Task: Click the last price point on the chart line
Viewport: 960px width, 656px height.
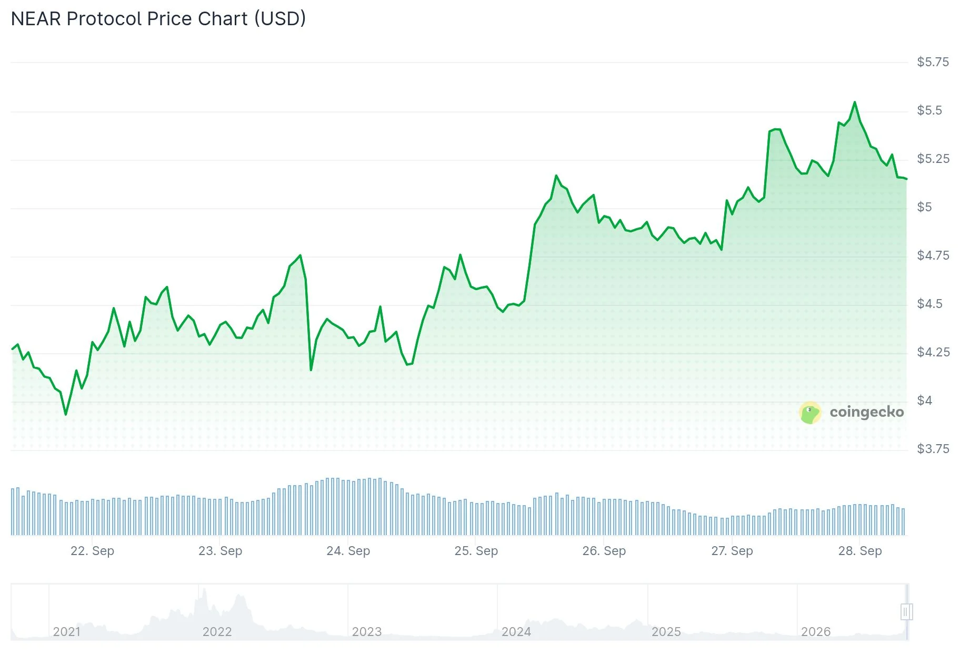Action: (906, 179)
